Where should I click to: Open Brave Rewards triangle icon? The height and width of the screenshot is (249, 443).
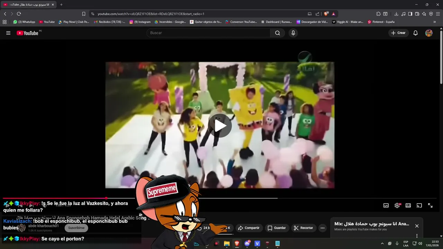(333, 14)
